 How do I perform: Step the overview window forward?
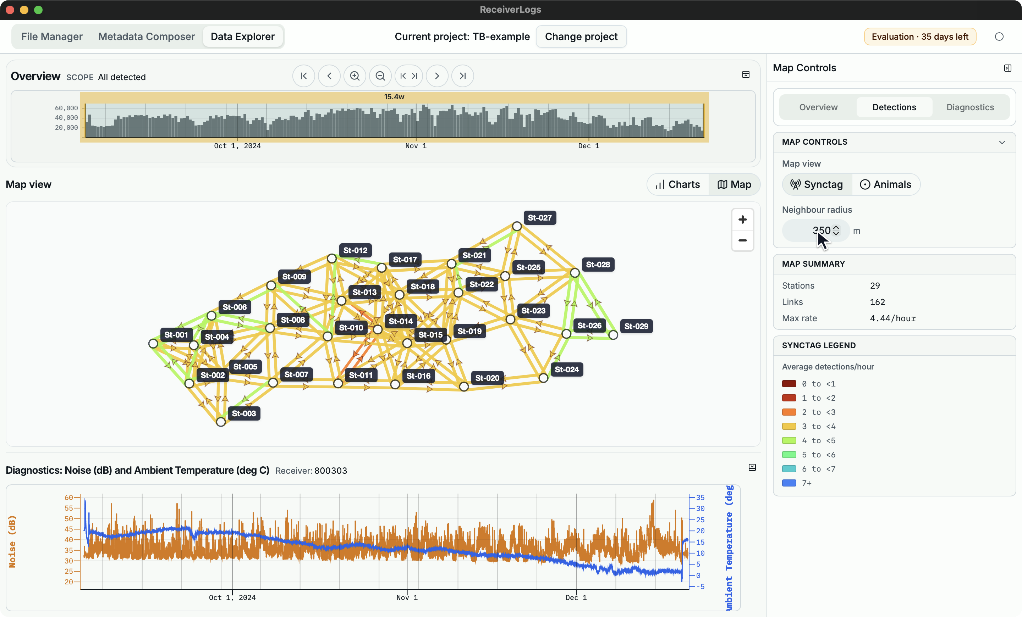437,76
